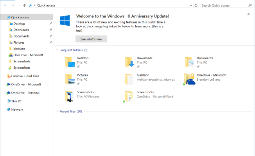Screen dimensions: 255x156
Task: Select the Desktop folder icon in Frequent folders
Action: [x=70, y=62]
